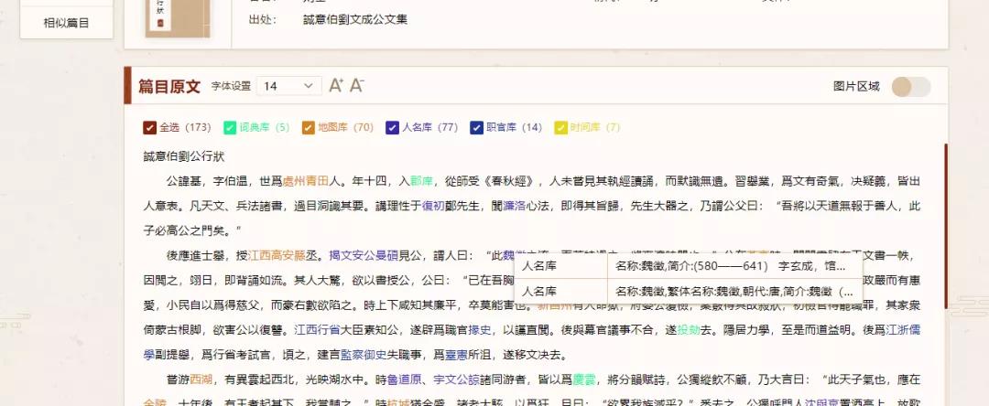Toggle the 职官库 (14) checkbox
Image resolution: width=989 pixels, height=406 pixels.
[476, 128]
